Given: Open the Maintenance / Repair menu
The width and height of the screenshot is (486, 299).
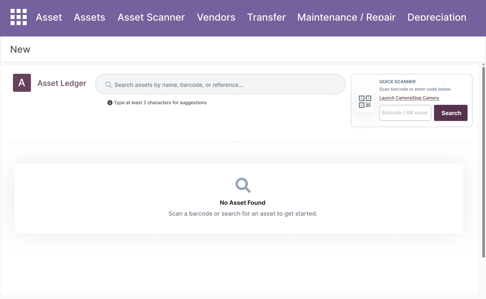Looking at the screenshot, I should coord(346,17).
